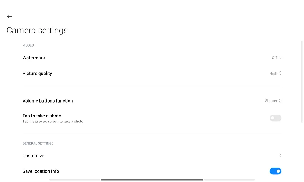Click the Volume buttons function label
The height and width of the screenshot is (182, 304).
(x=47, y=100)
